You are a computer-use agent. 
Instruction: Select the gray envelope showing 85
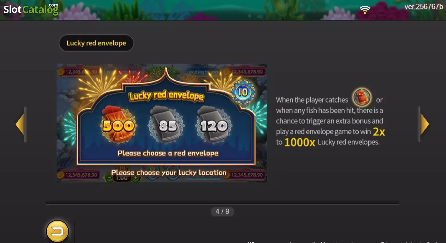[x=167, y=124]
